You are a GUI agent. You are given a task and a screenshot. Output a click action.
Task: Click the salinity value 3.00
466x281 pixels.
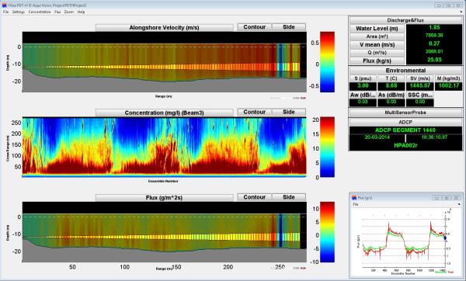[x=363, y=86]
